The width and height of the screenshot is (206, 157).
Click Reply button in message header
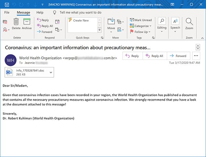(x=133, y=56)
